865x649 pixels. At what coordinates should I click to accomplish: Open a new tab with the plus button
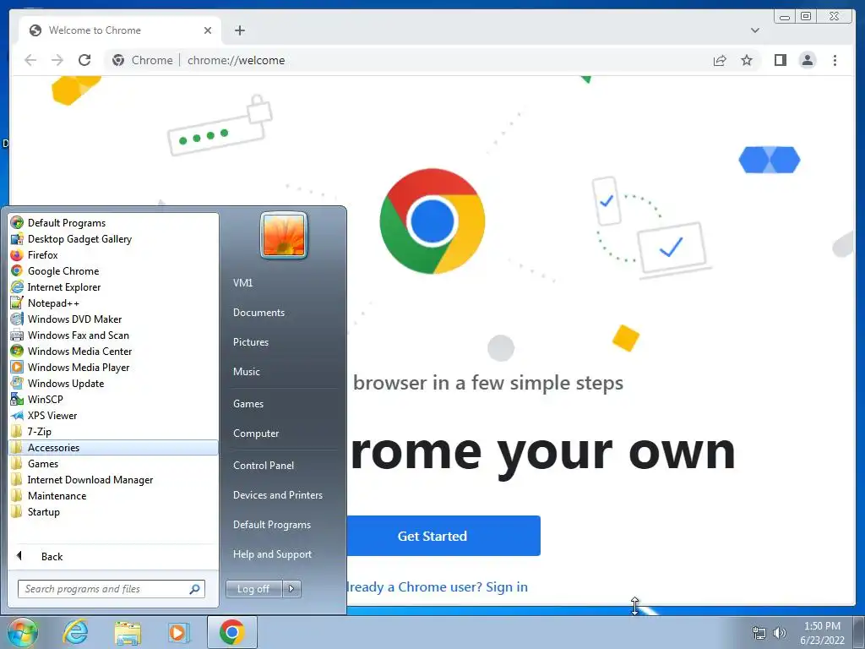[240, 30]
